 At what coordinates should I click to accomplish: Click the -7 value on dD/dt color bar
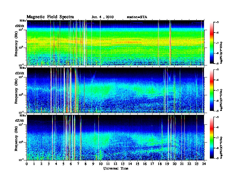click(x=217, y=90)
